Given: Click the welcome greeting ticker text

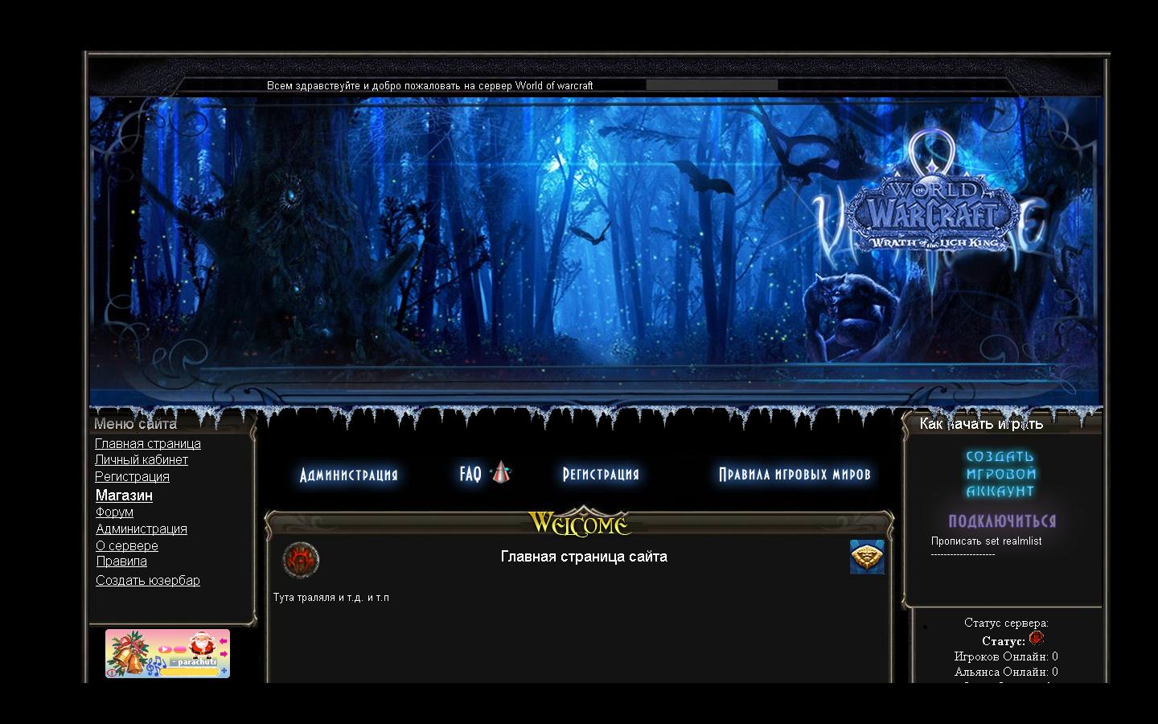Looking at the screenshot, I should pyautogui.click(x=430, y=85).
